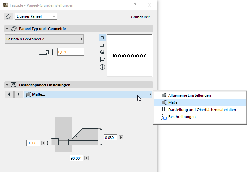
Task: Choose Beschreibungen from the popup menu
Action: (x=200, y=117)
